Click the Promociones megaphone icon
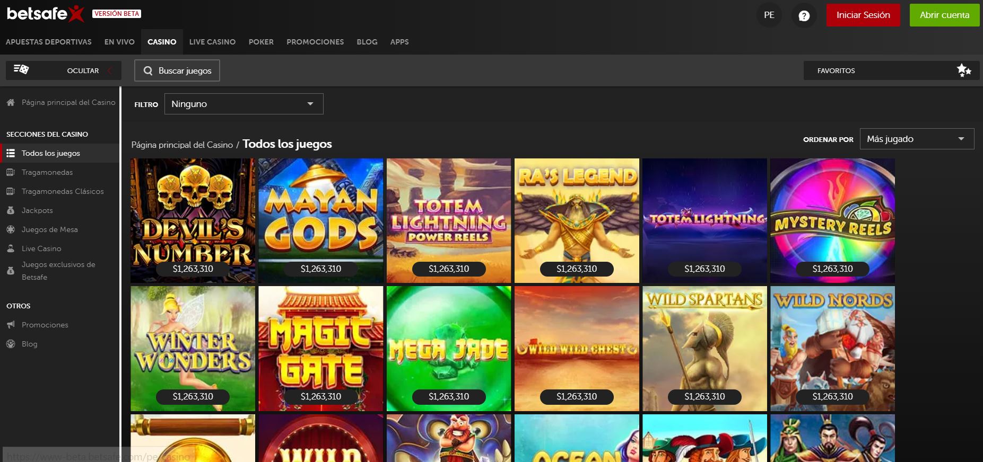 11,325
